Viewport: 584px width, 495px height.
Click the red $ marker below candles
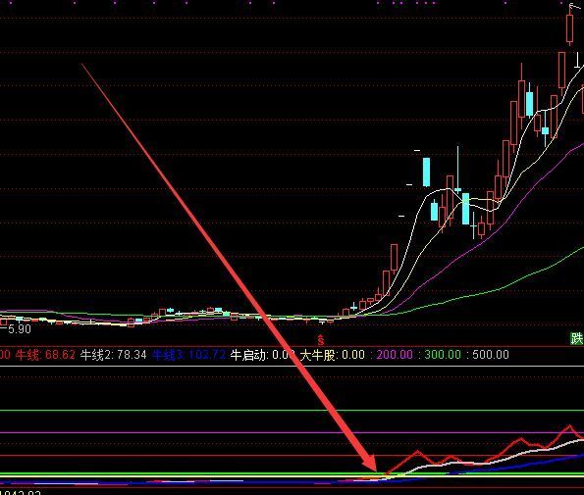321,340
